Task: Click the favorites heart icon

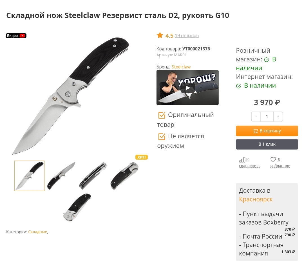Action: coord(273,160)
